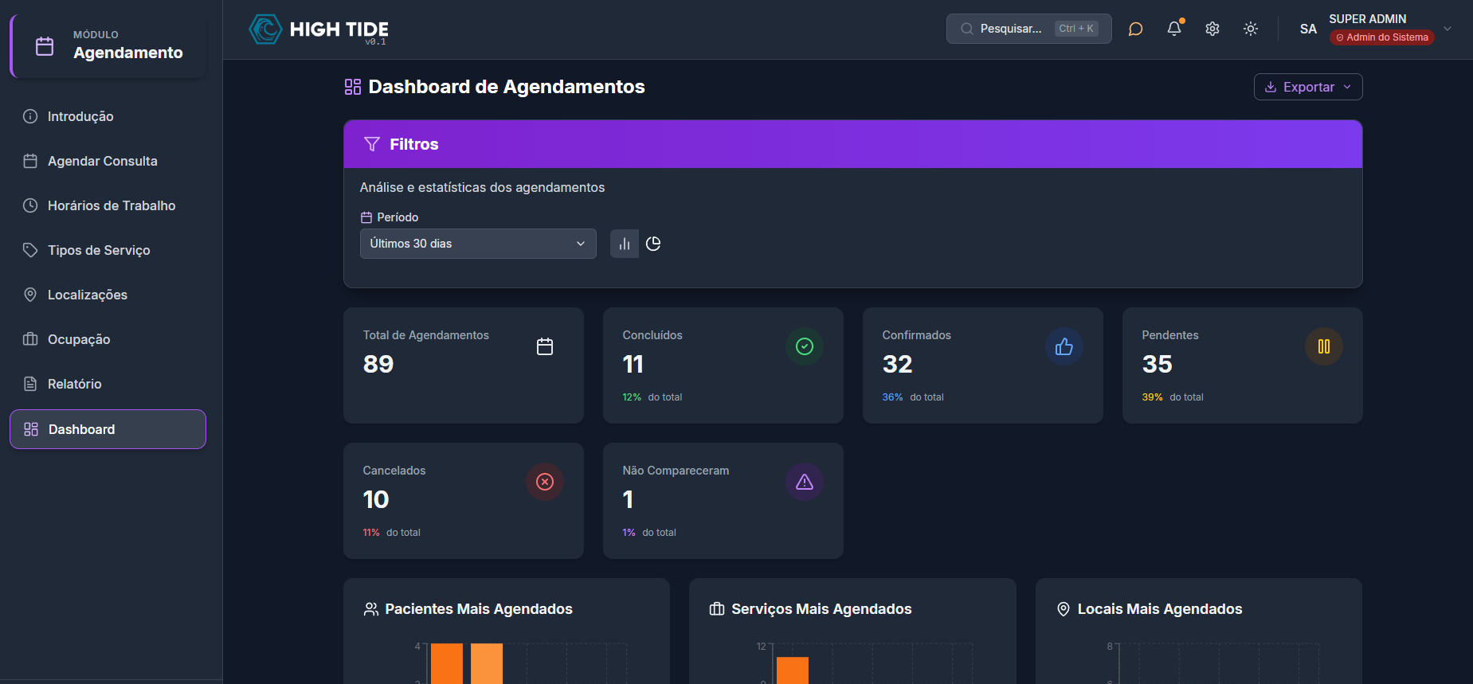Select the Dashboard sidebar item
The width and height of the screenshot is (1473, 684).
[108, 429]
